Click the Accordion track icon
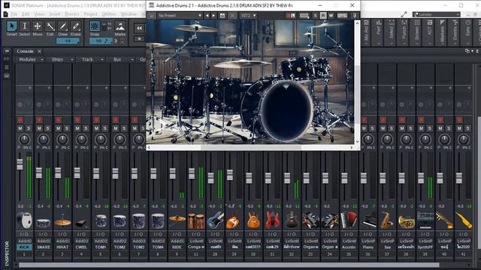 click(x=349, y=220)
